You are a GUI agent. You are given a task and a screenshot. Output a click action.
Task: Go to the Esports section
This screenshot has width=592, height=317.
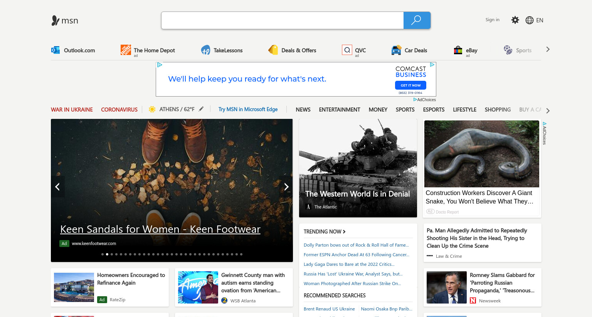[434, 110]
